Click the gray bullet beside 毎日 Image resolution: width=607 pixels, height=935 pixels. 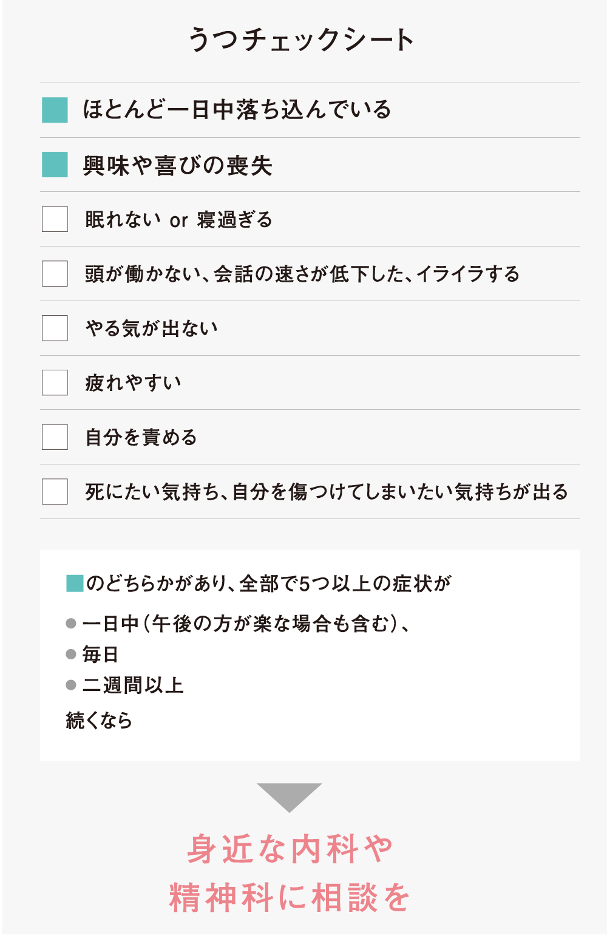tap(71, 654)
